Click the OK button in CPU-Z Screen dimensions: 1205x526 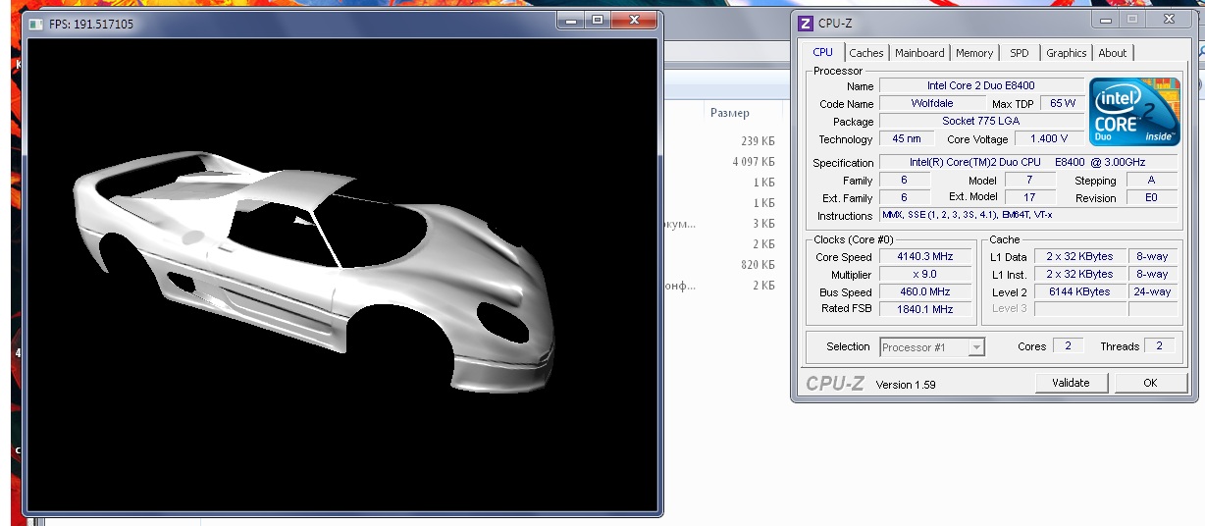(1150, 383)
